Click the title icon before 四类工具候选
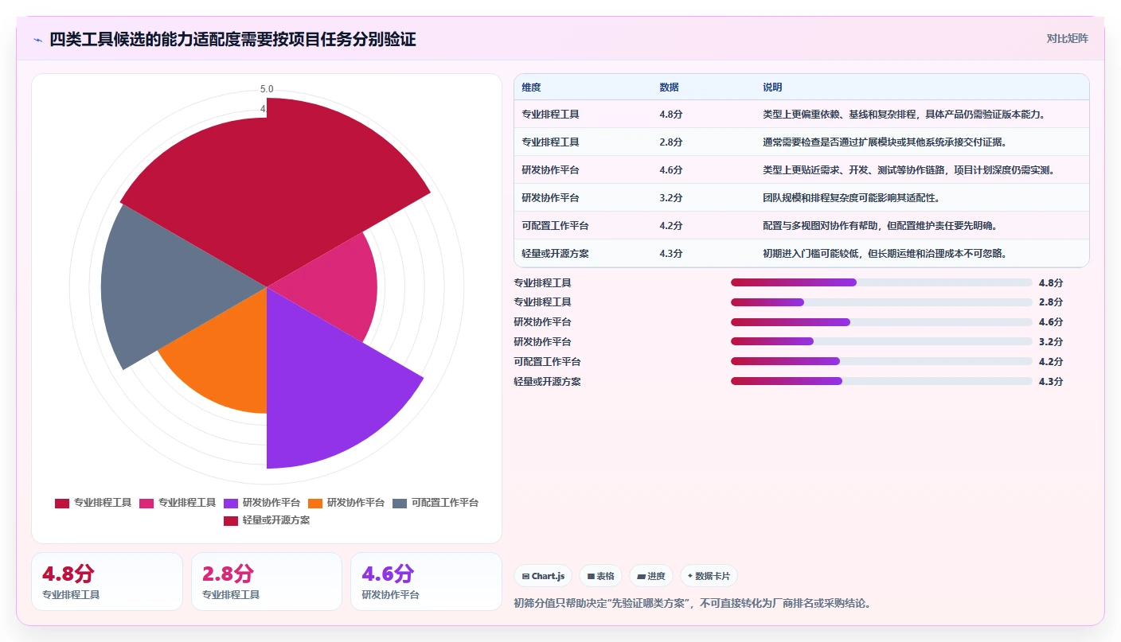 pos(37,39)
